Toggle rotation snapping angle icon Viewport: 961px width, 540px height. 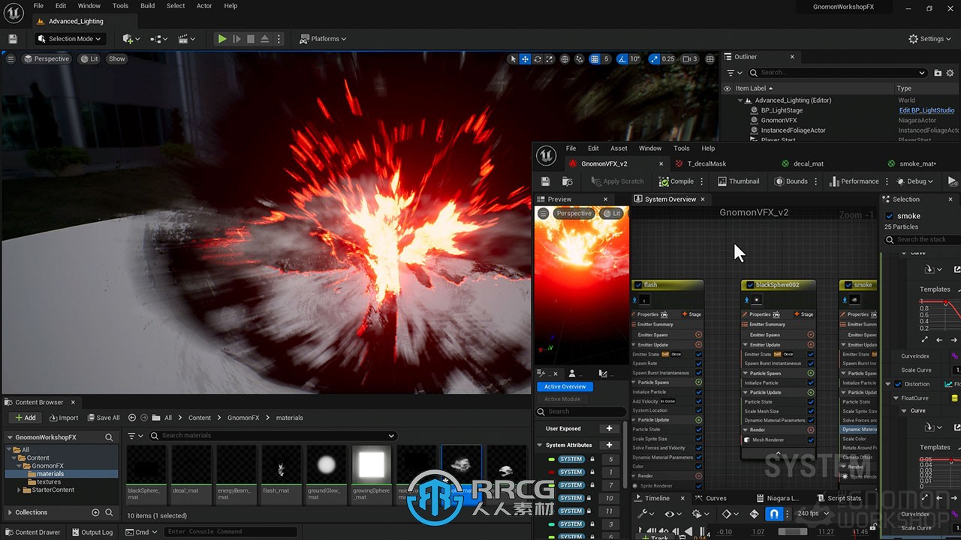622,59
